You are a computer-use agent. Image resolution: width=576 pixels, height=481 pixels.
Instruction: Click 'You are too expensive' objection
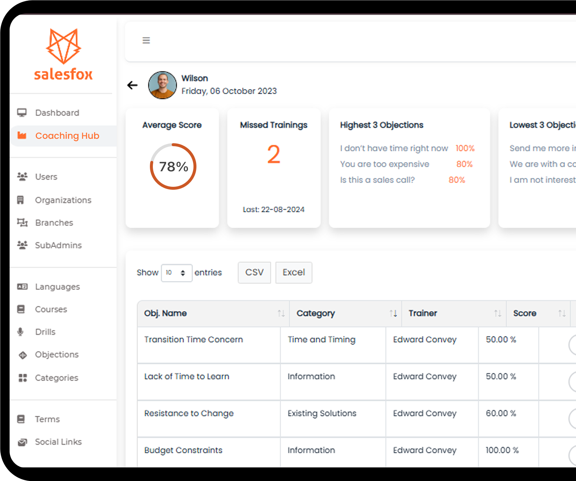tap(385, 164)
